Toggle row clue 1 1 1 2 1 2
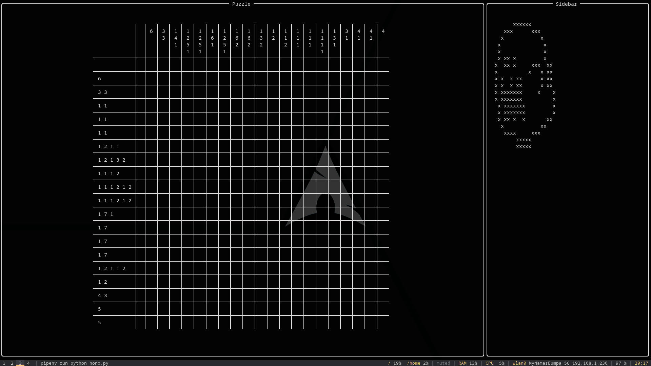Screen dimensions: 651x366 (114, 187)
